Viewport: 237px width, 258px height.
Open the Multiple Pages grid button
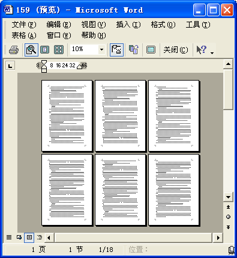tap(59, 50)
